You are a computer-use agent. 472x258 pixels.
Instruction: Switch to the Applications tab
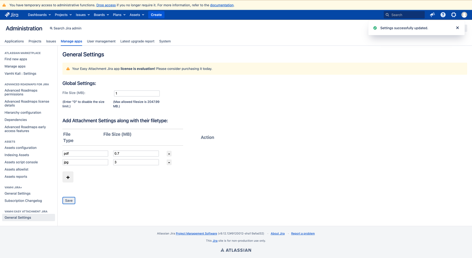(x=14, y=41)
